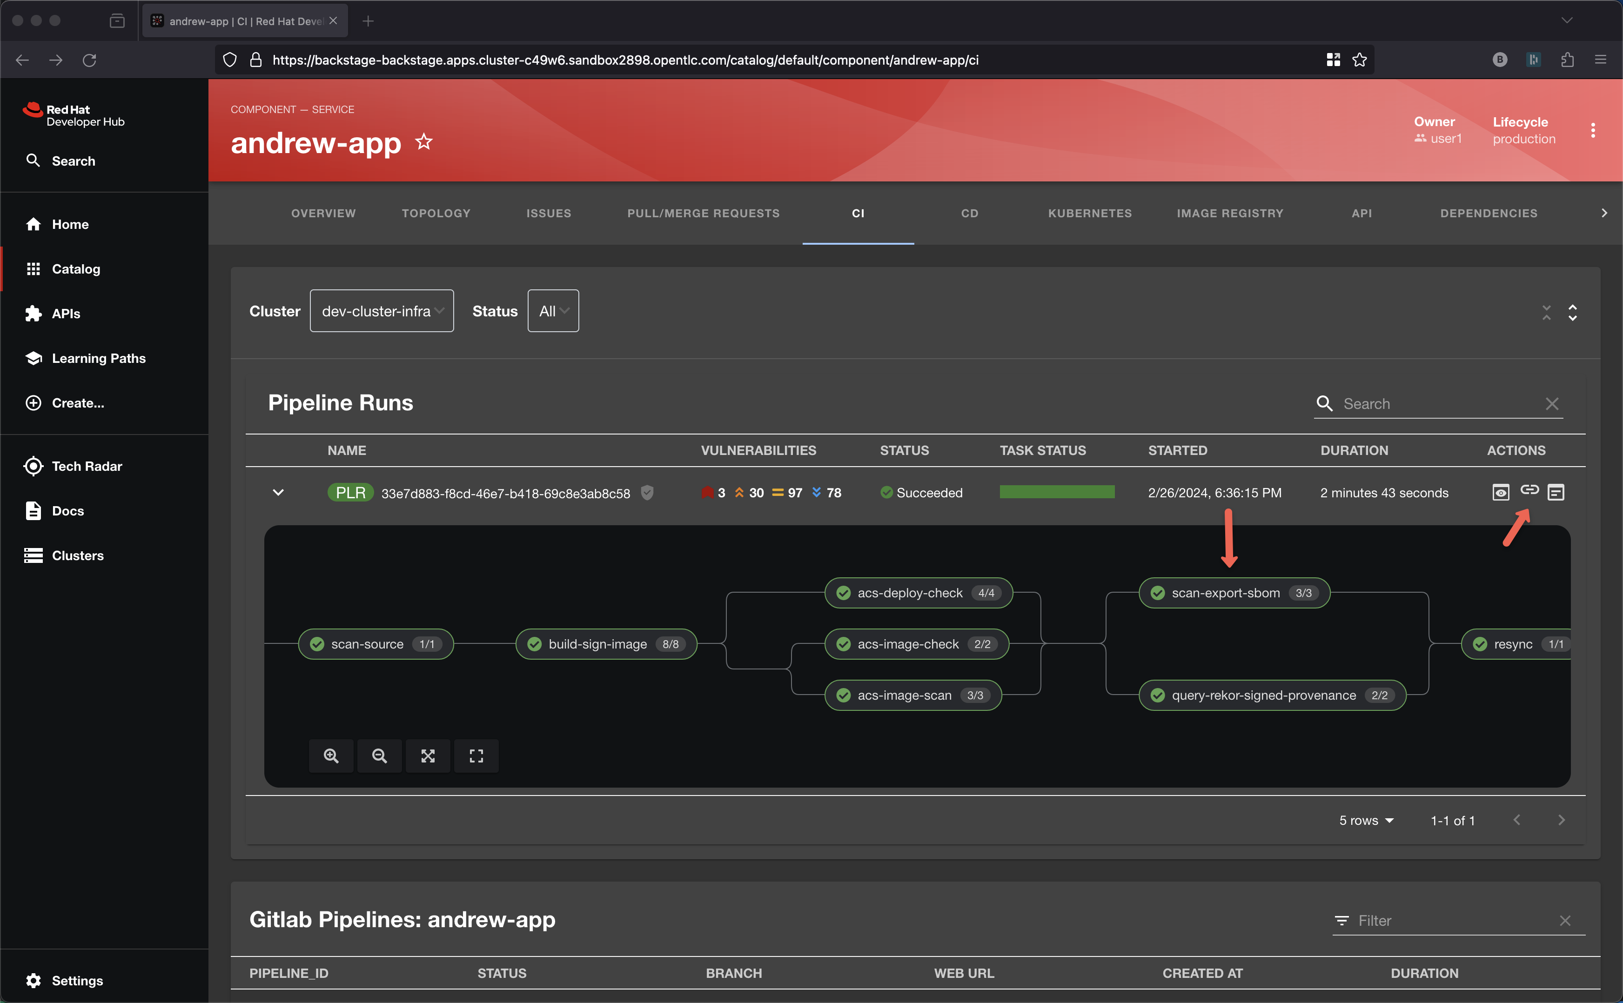Click the view output eye icon in Actions
Viewport: 1623px width, 1003px height.
coord(1500,492)
